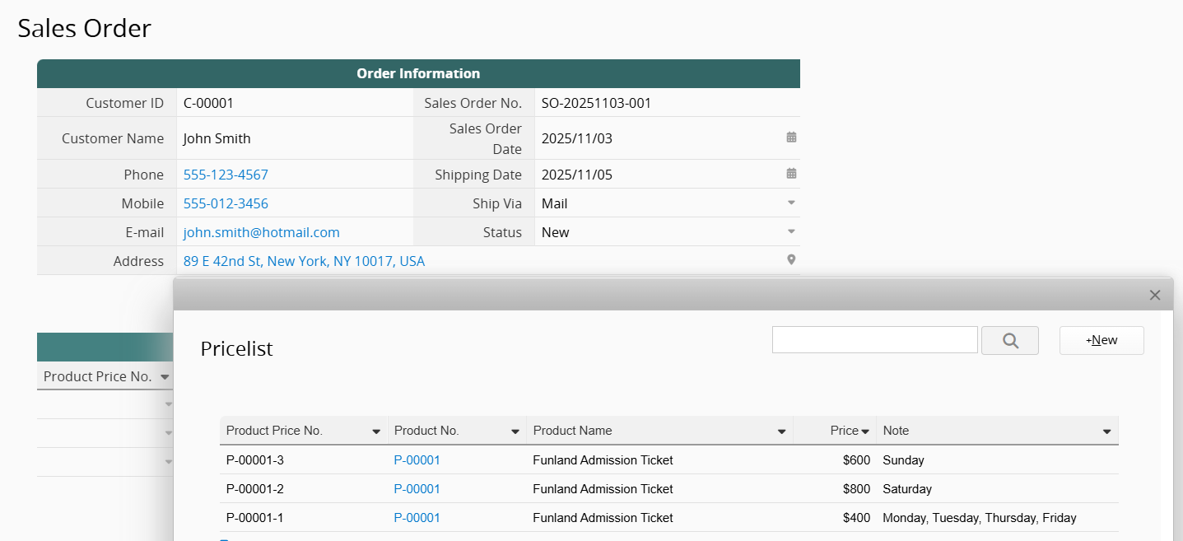This screenshot has width=1183, height=541.
Task: Open the 89 E 42nd St address link
Action: (x=304, y=261)
